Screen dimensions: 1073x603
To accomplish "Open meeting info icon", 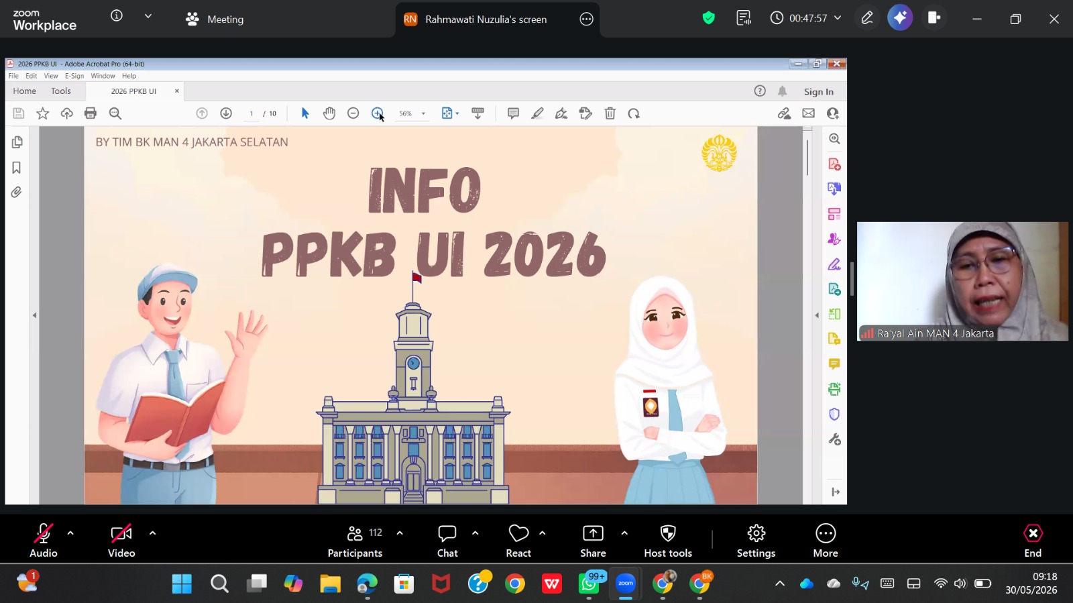I will point(117,15).
